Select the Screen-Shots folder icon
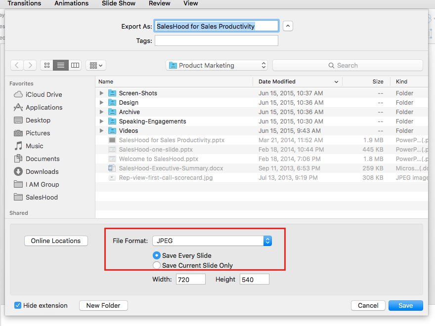 click(x=112, y=93)
